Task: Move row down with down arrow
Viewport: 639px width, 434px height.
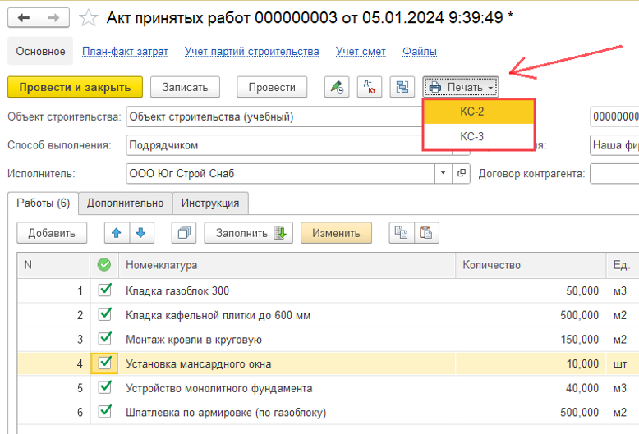Action: (140, 233)
